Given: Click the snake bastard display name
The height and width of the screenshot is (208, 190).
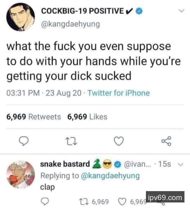Looking at the screenshot, I should tap(65, 164).
